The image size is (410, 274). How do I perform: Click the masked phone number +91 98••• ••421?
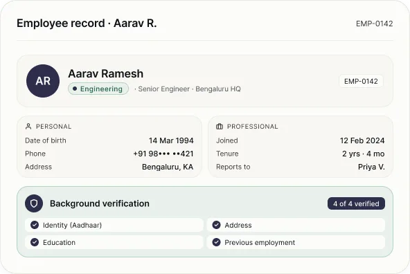[x=163, y=154]
